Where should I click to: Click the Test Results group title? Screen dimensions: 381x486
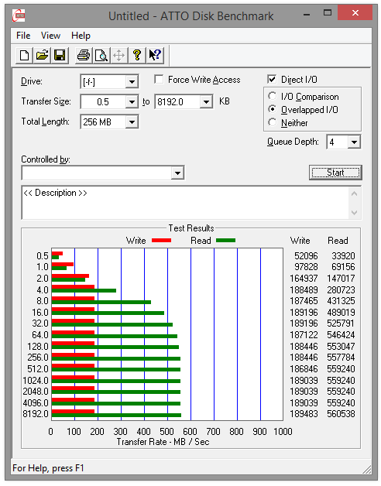(191, 228)
